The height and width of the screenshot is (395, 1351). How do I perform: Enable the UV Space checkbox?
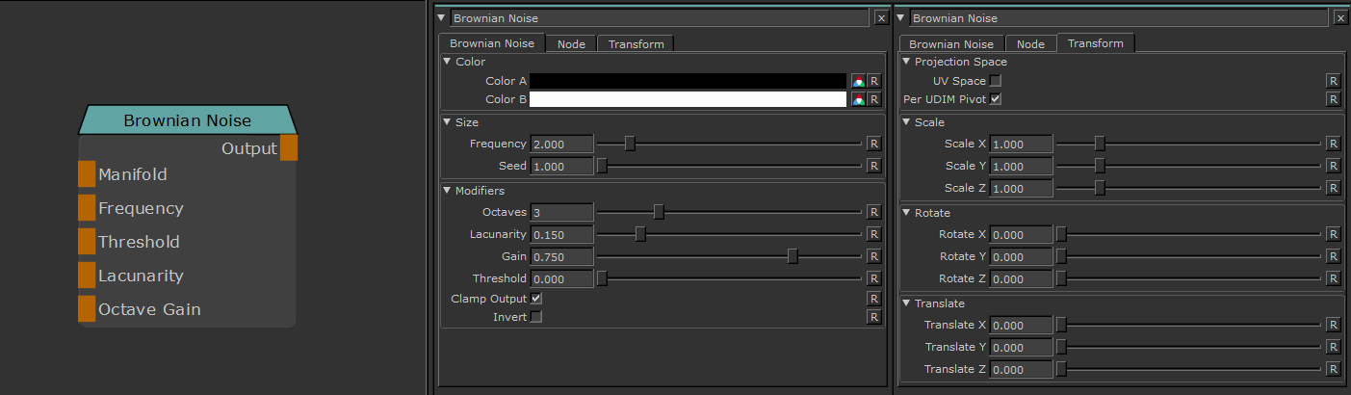pyautogui.click(x=996, y=81)
